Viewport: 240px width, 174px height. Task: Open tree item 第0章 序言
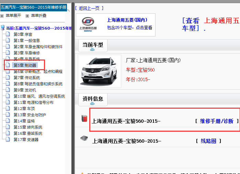23,34
